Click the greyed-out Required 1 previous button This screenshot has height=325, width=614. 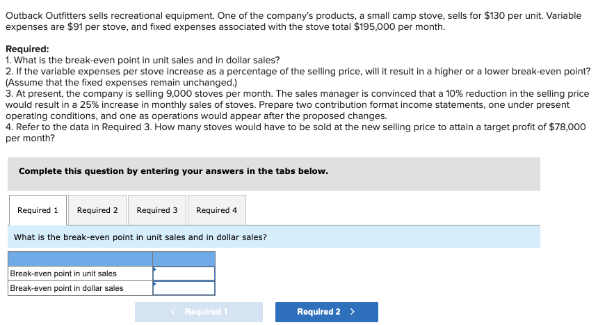coord(199,312)
